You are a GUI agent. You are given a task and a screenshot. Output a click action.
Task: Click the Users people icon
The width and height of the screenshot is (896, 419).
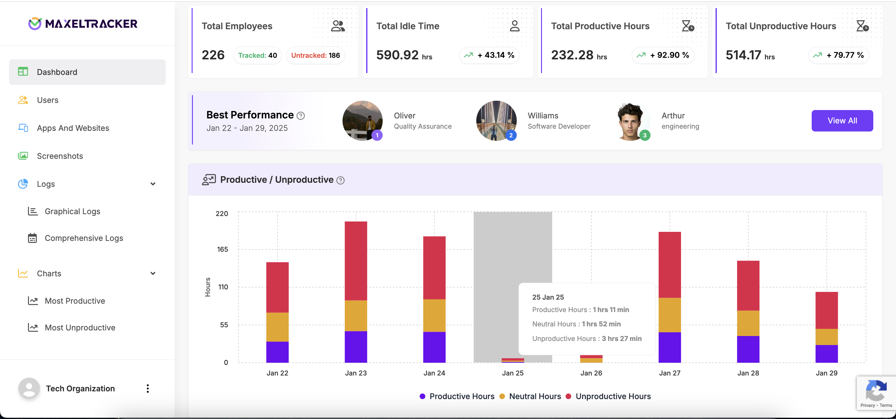click(23, 100)
